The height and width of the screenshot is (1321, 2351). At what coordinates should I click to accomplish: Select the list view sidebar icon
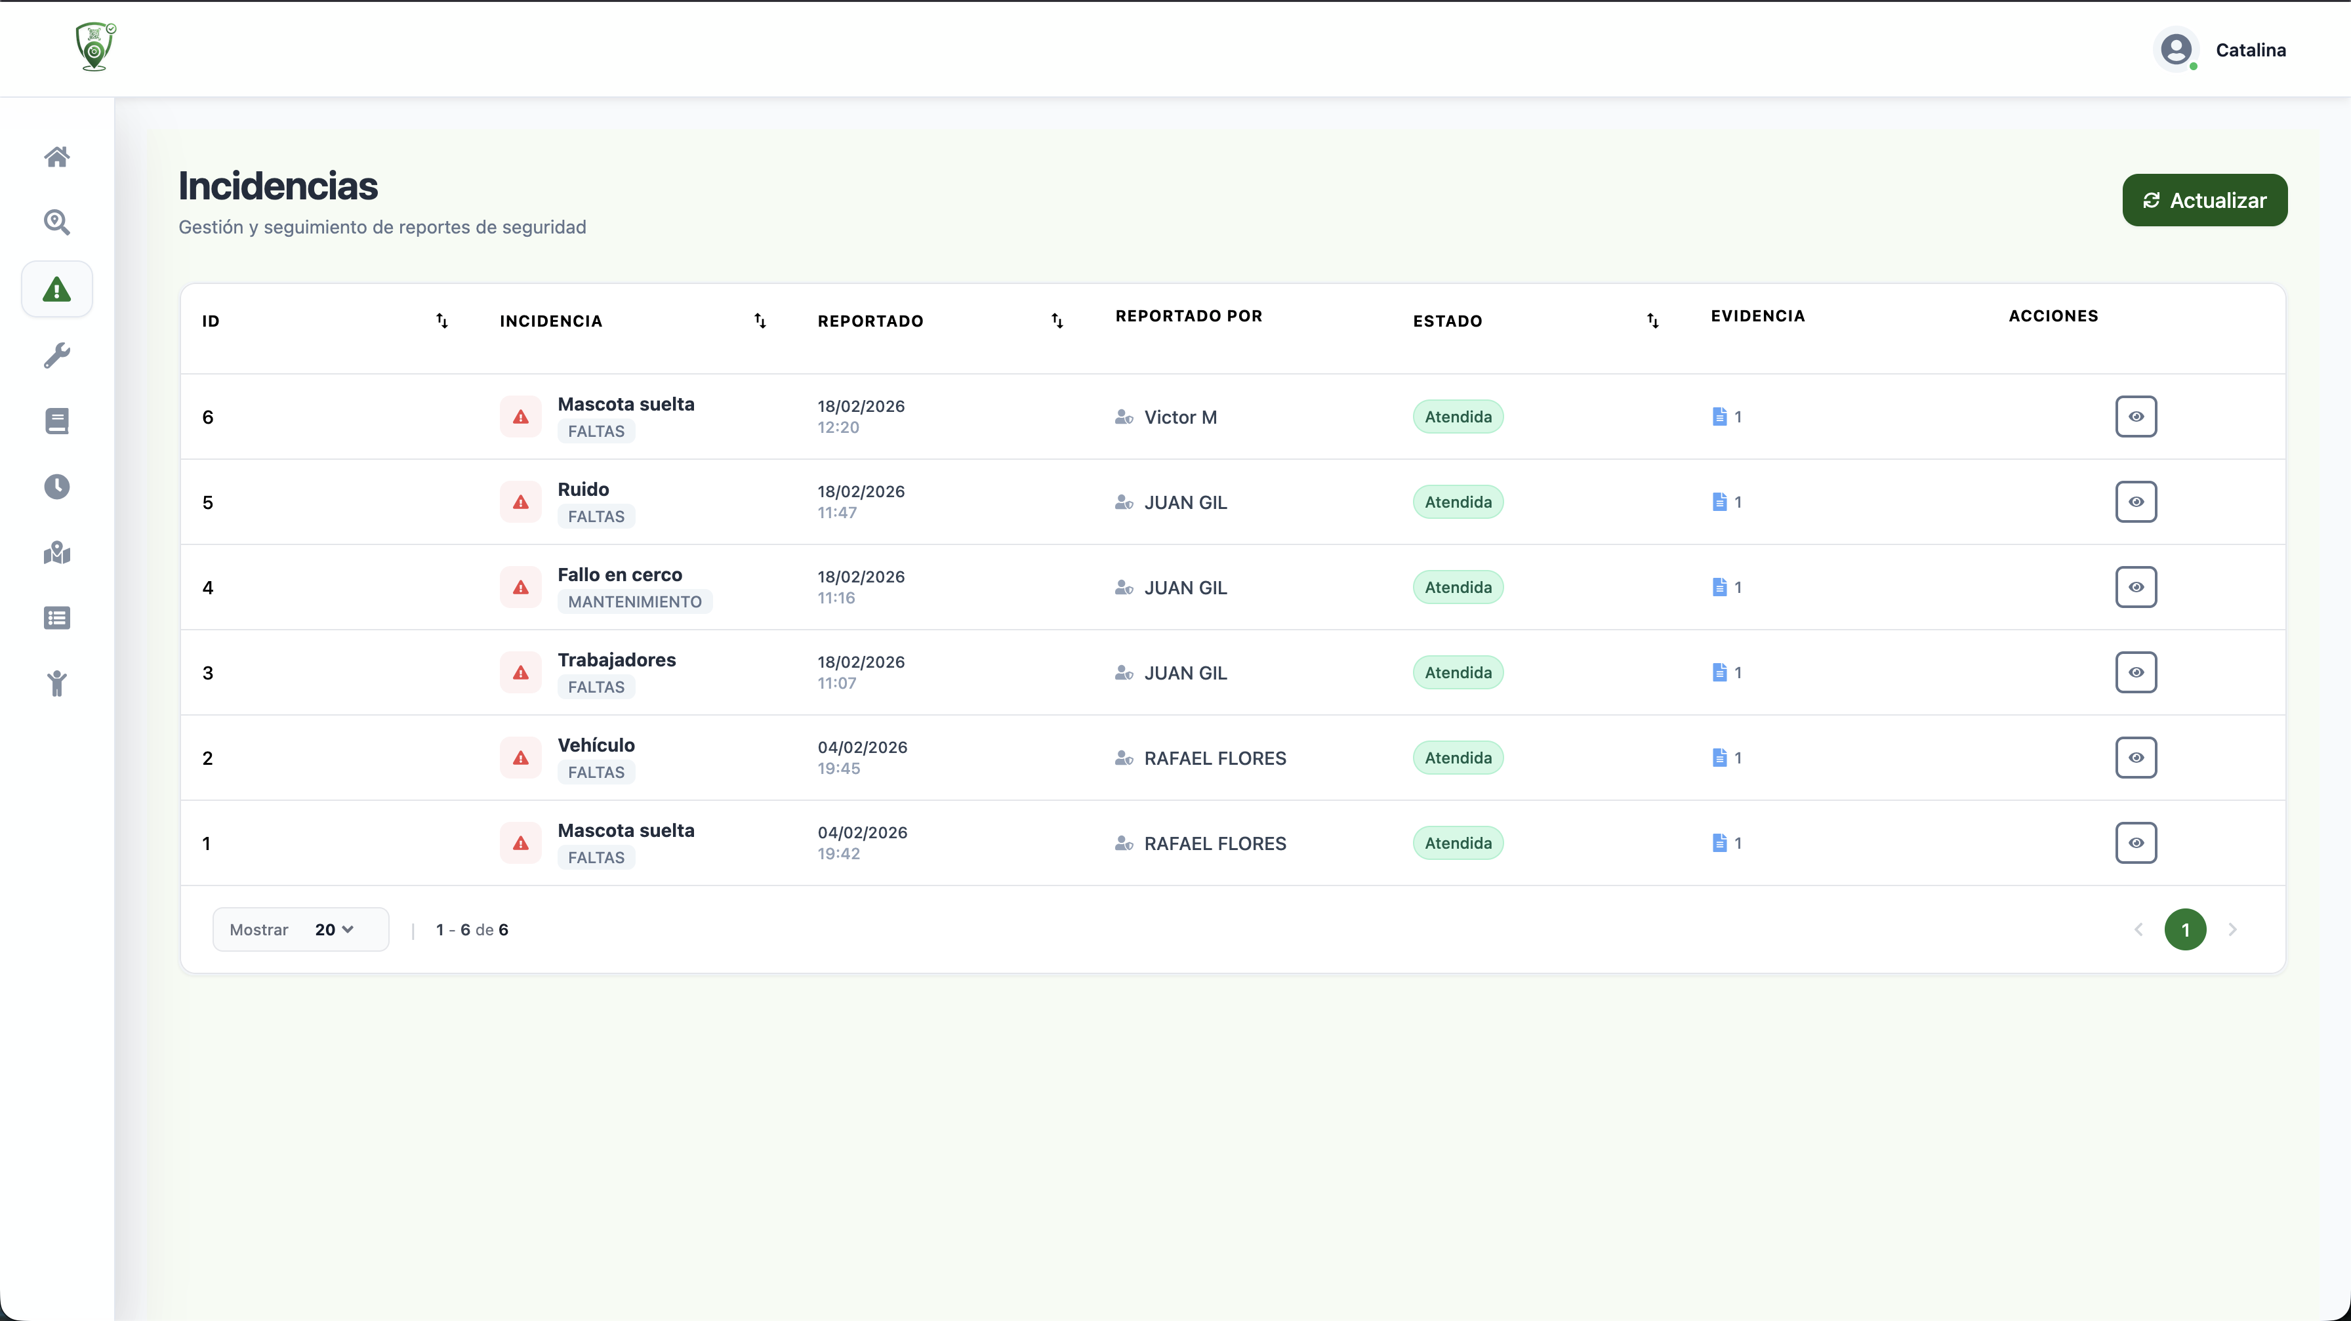pos(56,619)
